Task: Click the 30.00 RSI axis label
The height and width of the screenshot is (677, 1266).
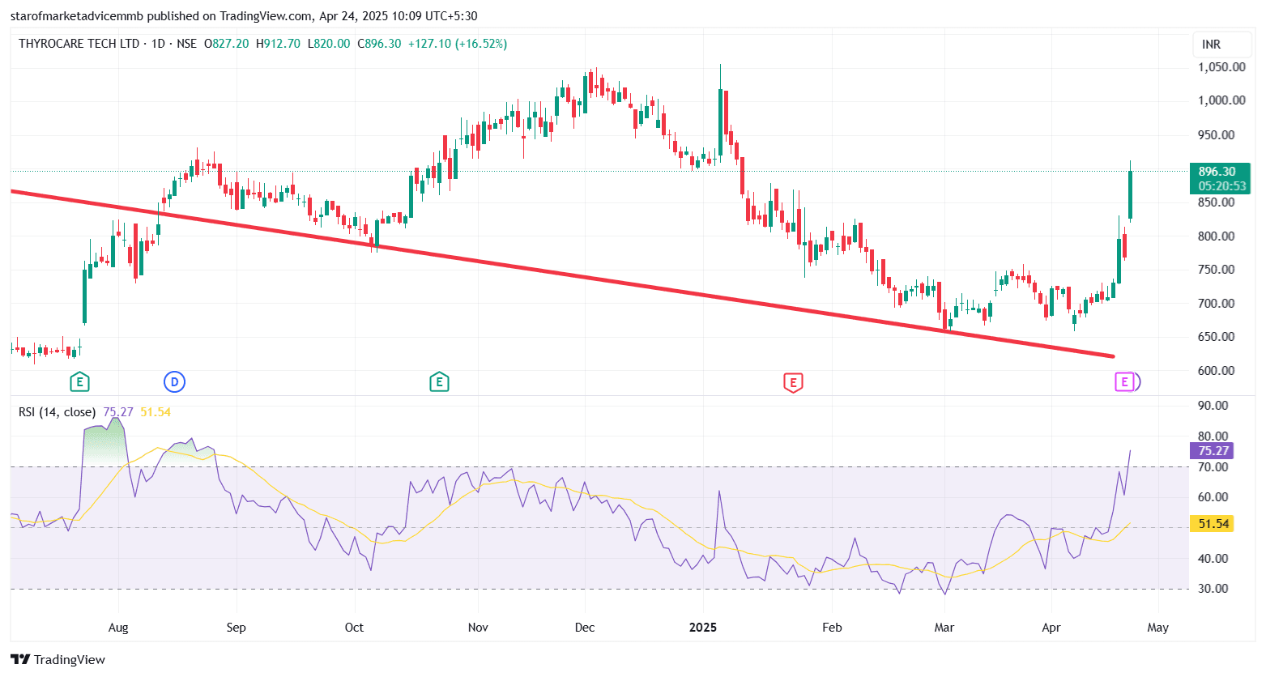Action: [x=1213, y=589]
